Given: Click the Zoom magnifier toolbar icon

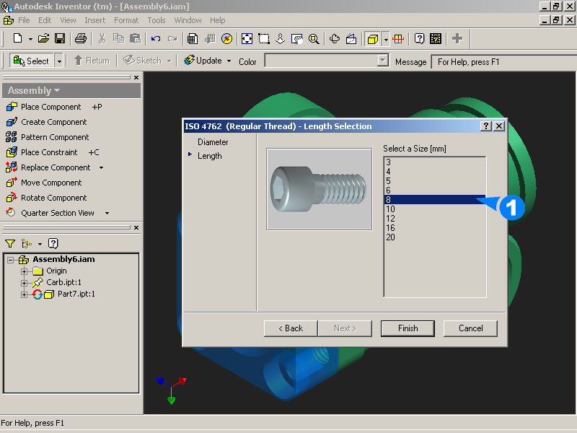Looking at the screenshot, I should coord(314,38).
